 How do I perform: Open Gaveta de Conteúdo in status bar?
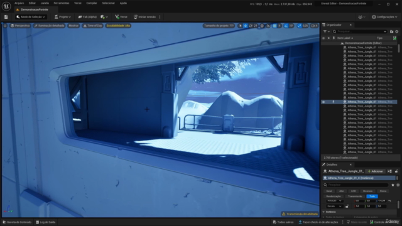(17, 222)
